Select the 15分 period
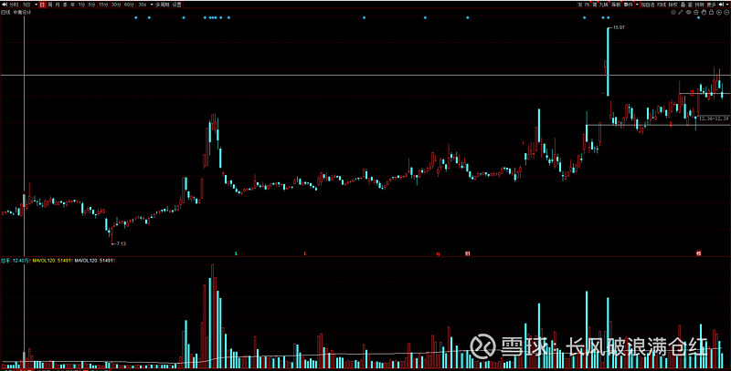The height and width of the screenshot is (371, 731). click(103, 5)
